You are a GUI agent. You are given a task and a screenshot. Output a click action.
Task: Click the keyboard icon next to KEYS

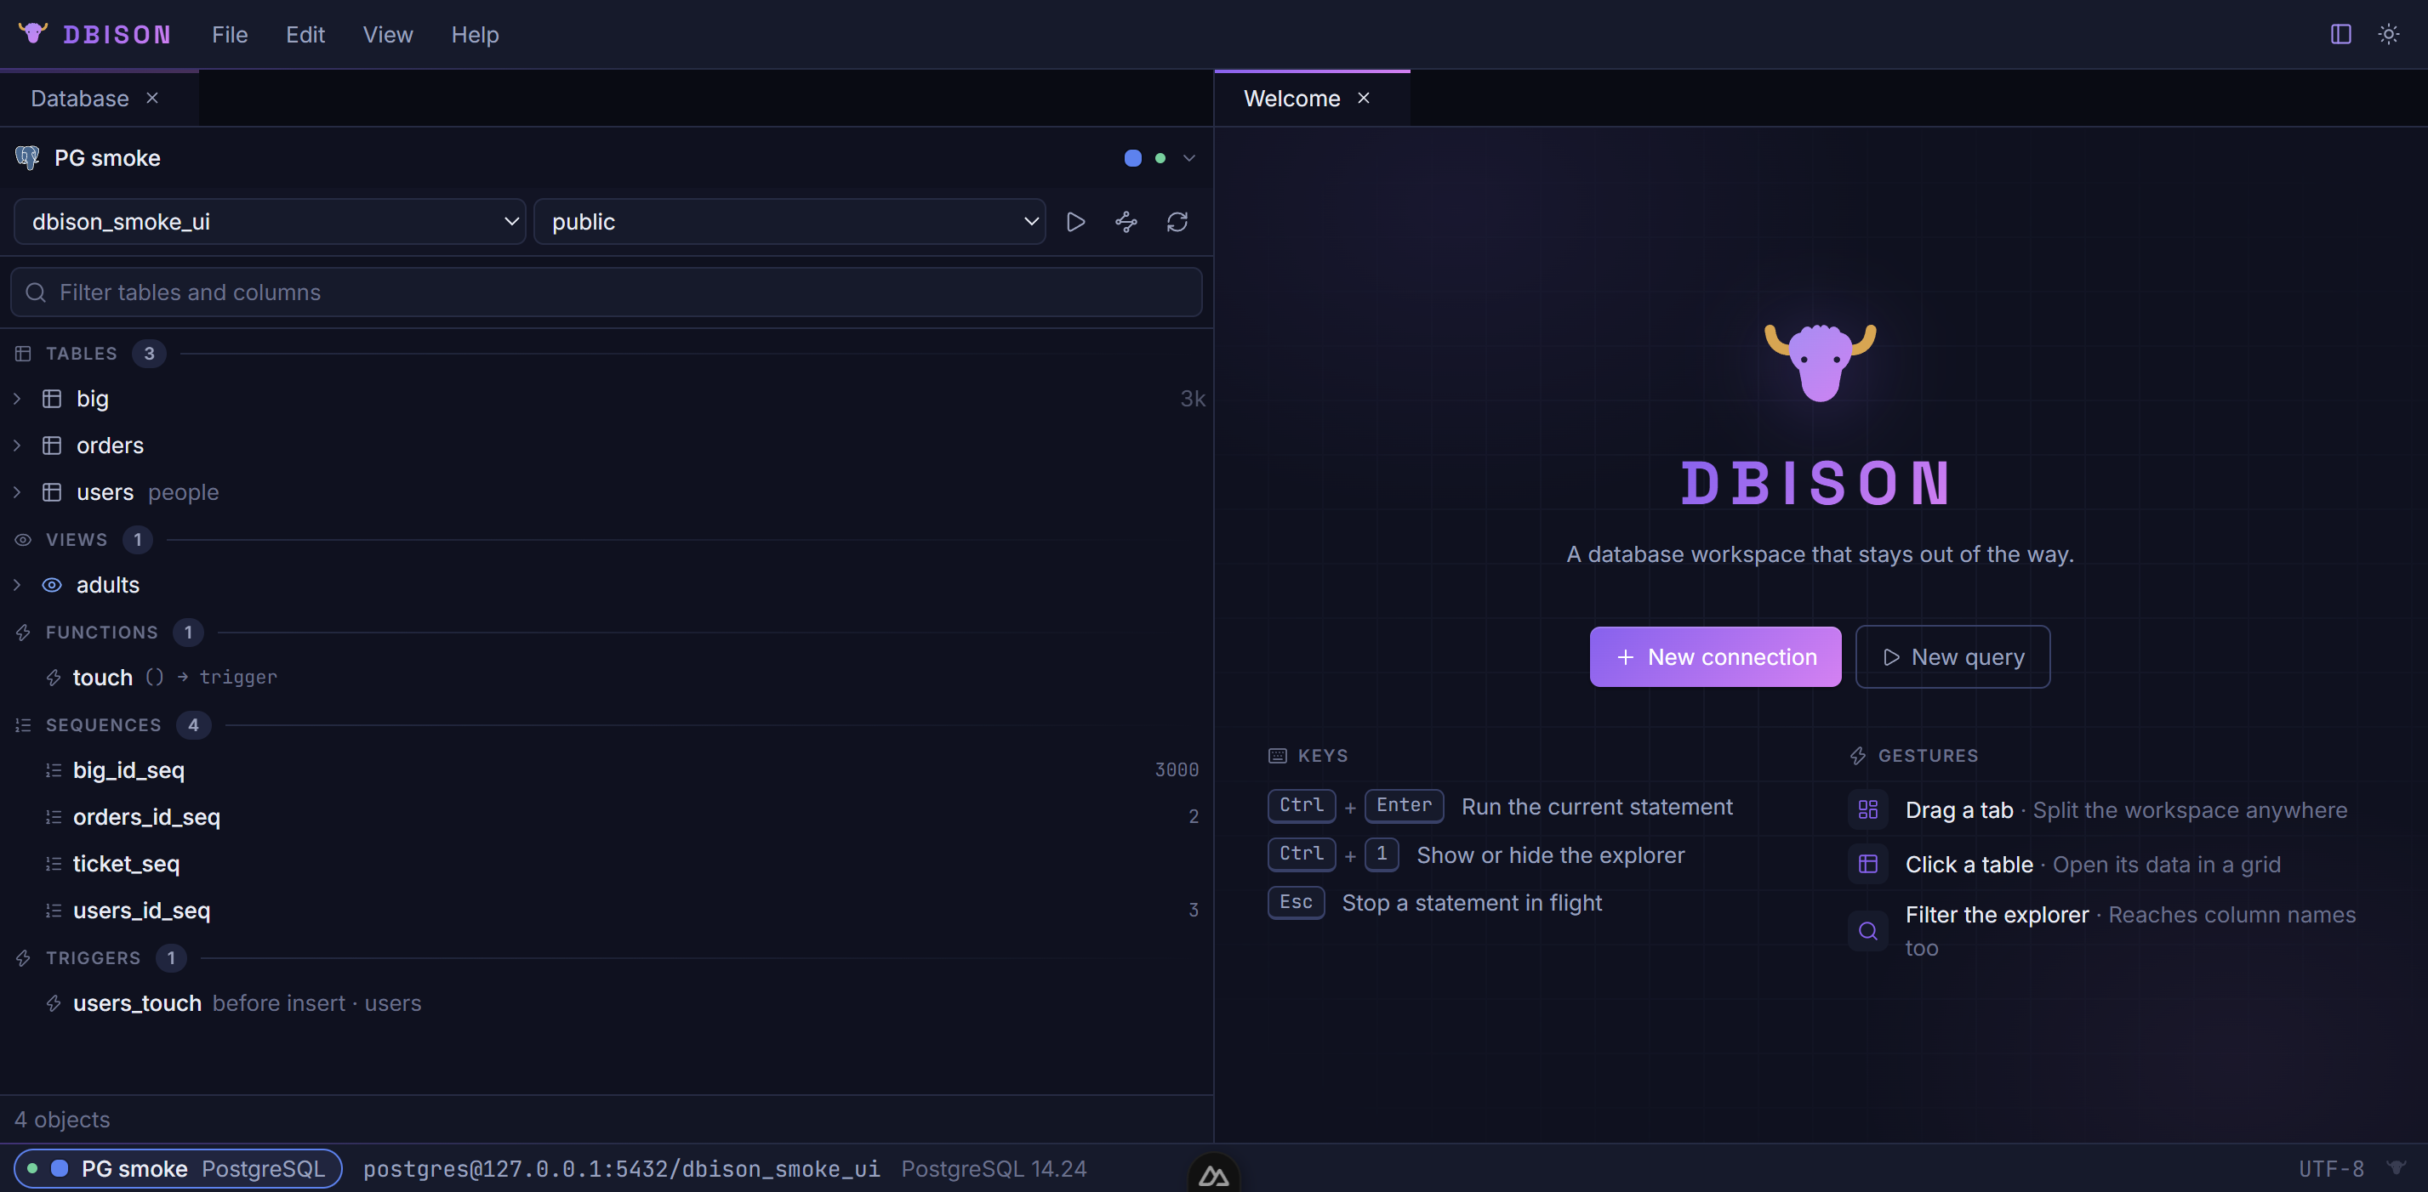(x=1277, y=756)
